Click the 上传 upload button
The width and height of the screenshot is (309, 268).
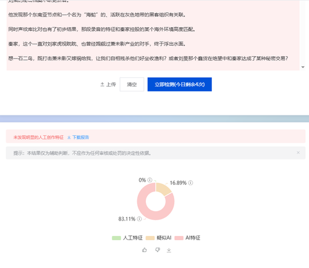[108, 85]
